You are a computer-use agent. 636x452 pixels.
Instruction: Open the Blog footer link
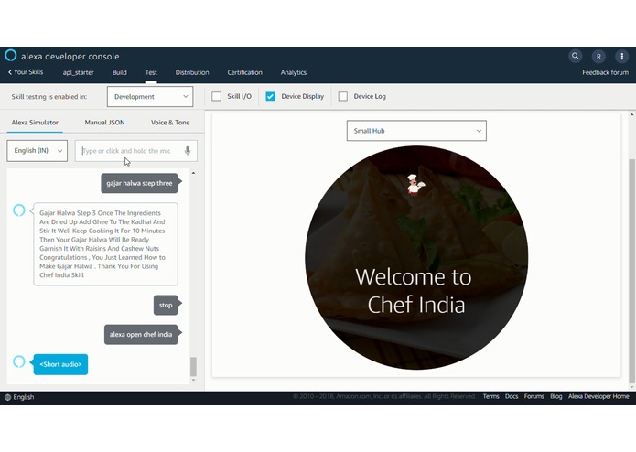point(556,396)
